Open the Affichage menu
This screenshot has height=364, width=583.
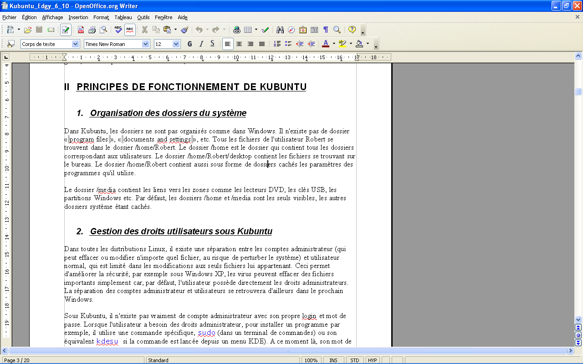(x=52, y=17)
